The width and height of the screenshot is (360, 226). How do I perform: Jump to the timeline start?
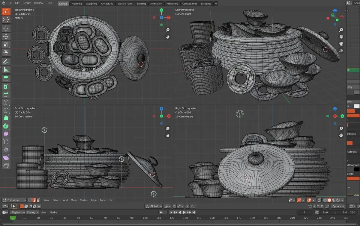pos(171,213)
